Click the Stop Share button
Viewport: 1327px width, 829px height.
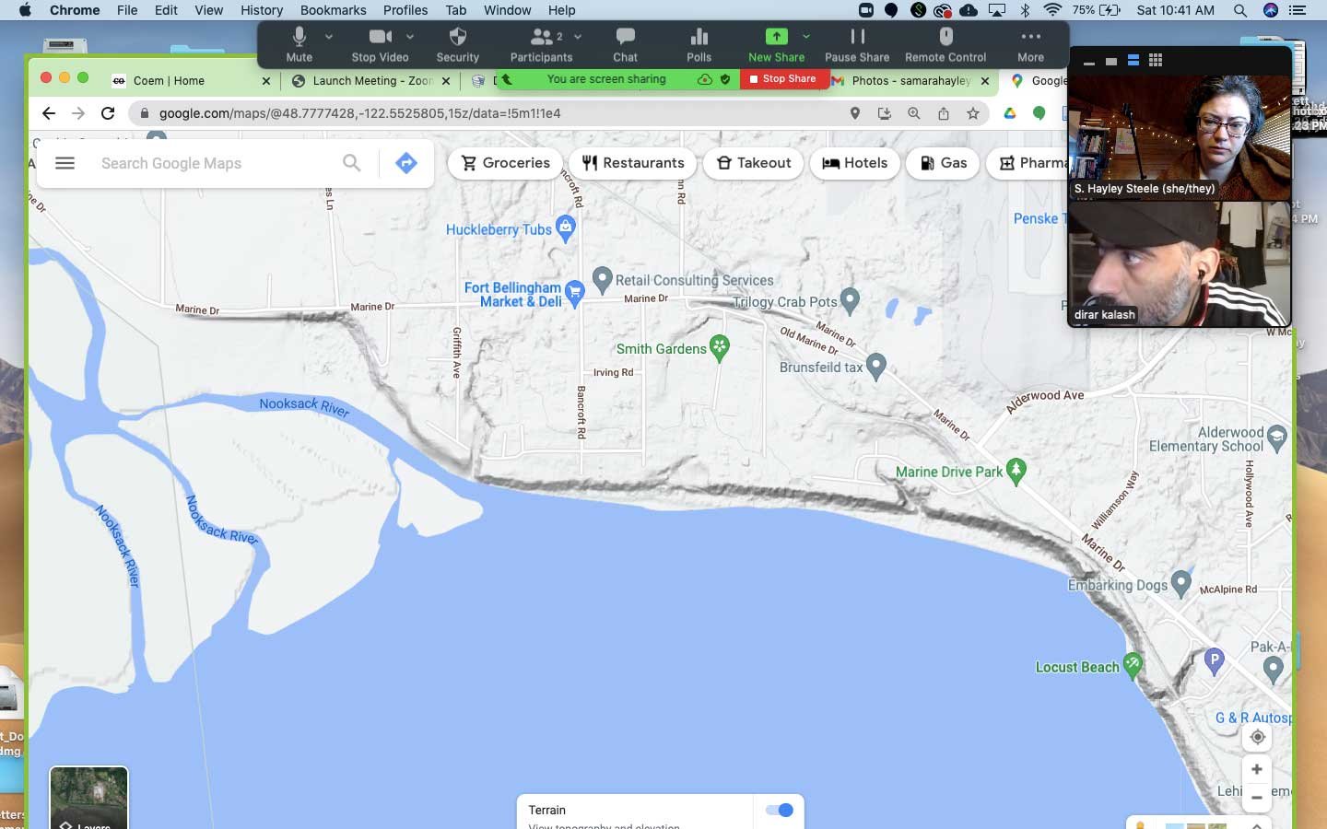coord(783,79)
